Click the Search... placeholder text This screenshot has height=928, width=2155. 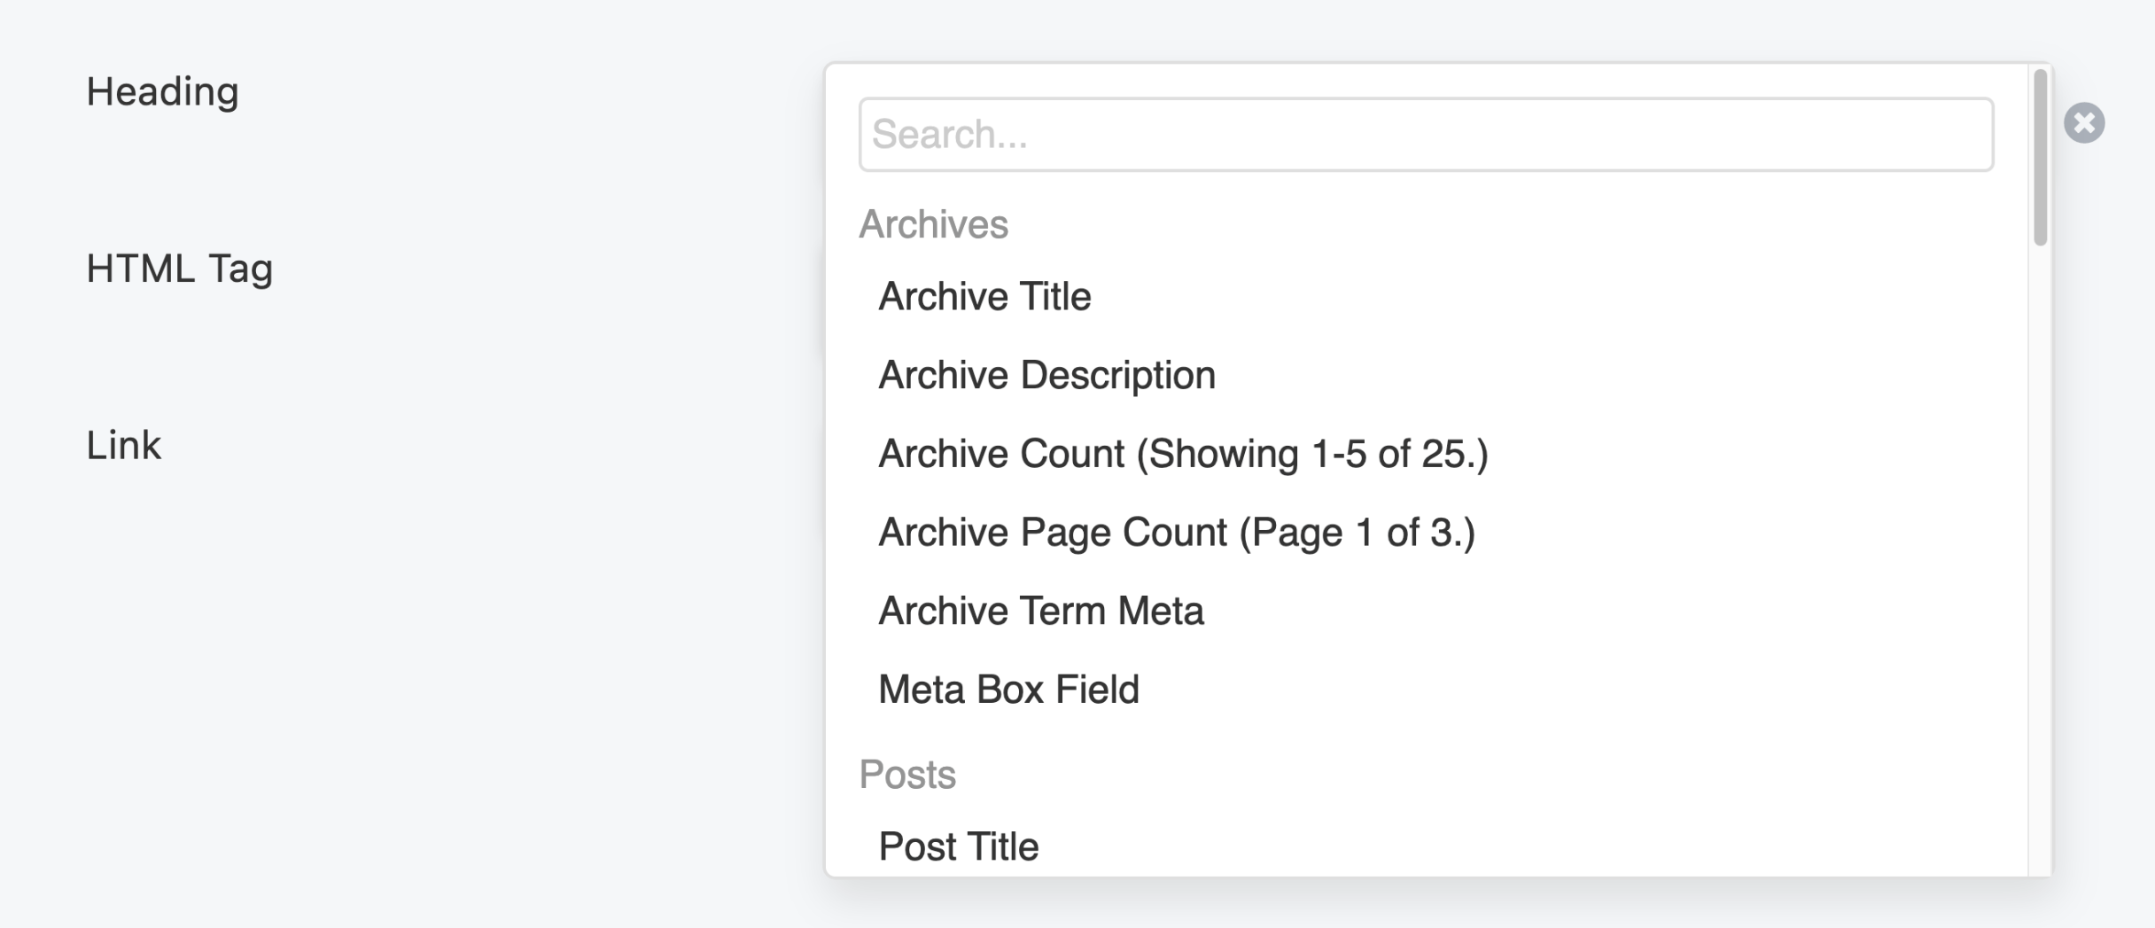(x=949, y=135)
